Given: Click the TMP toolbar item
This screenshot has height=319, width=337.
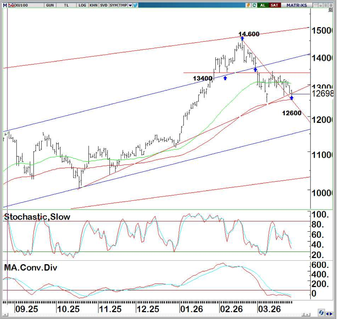Looking at the screenshot, I should (x=123, y=5).
